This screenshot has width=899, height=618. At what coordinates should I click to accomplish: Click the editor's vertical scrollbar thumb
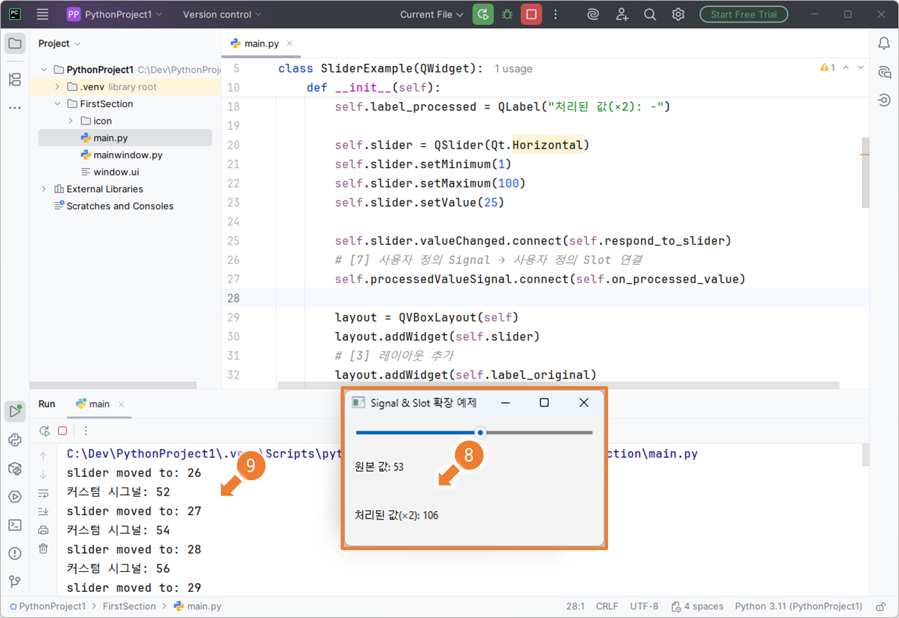point(865,173)
